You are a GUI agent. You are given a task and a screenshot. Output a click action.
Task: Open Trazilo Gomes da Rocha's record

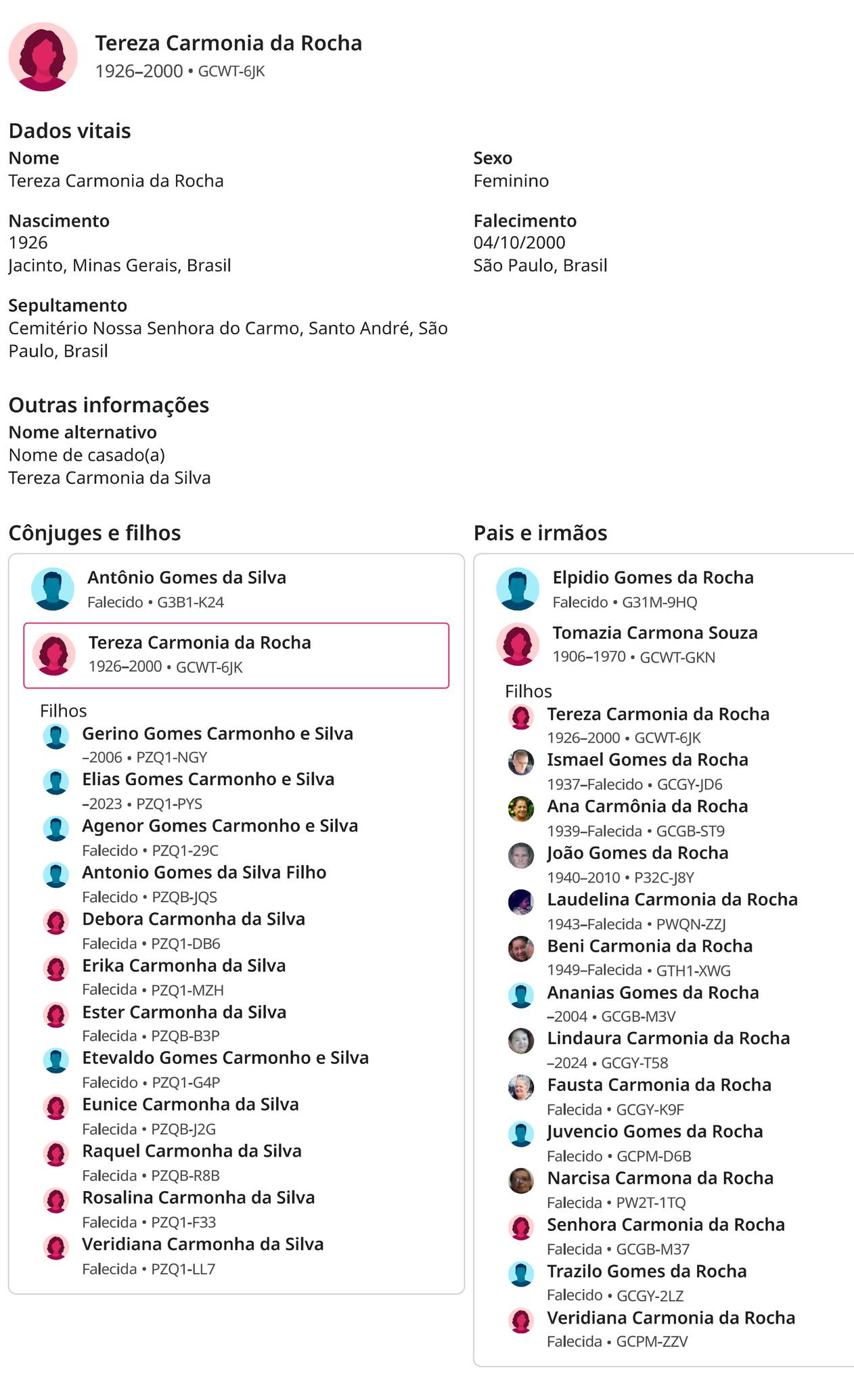(646, 1272)
